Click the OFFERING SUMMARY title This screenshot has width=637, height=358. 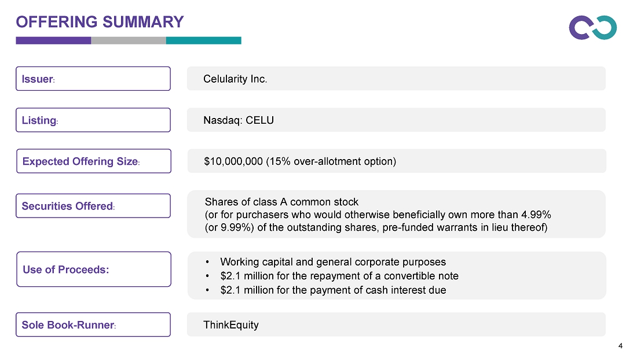[x=100, y=22]
